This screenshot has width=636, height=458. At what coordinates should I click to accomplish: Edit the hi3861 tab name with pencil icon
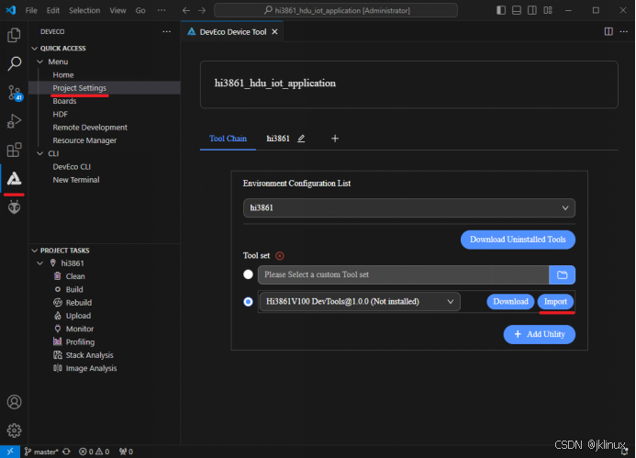(x=301, y=139)
